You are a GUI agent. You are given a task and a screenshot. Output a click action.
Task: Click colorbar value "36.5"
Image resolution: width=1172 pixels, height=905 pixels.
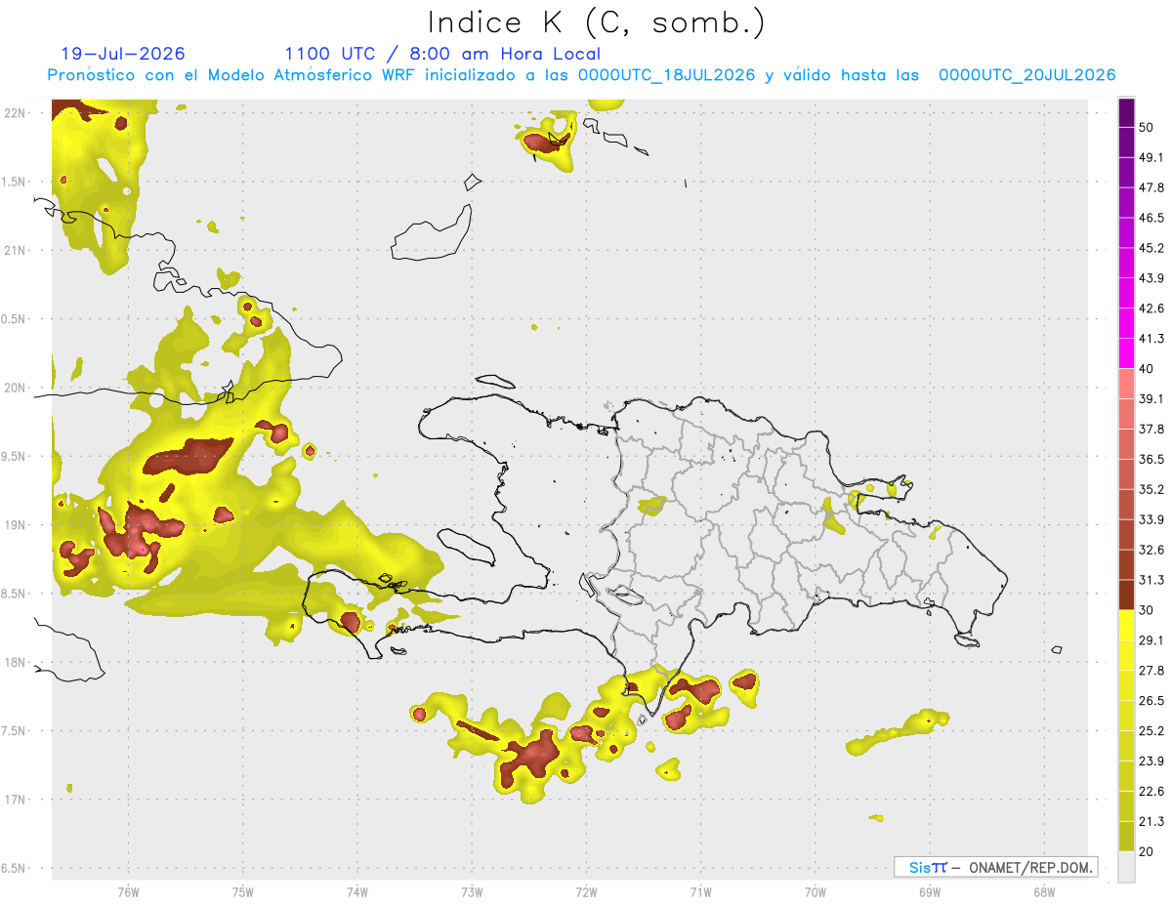1152,459
